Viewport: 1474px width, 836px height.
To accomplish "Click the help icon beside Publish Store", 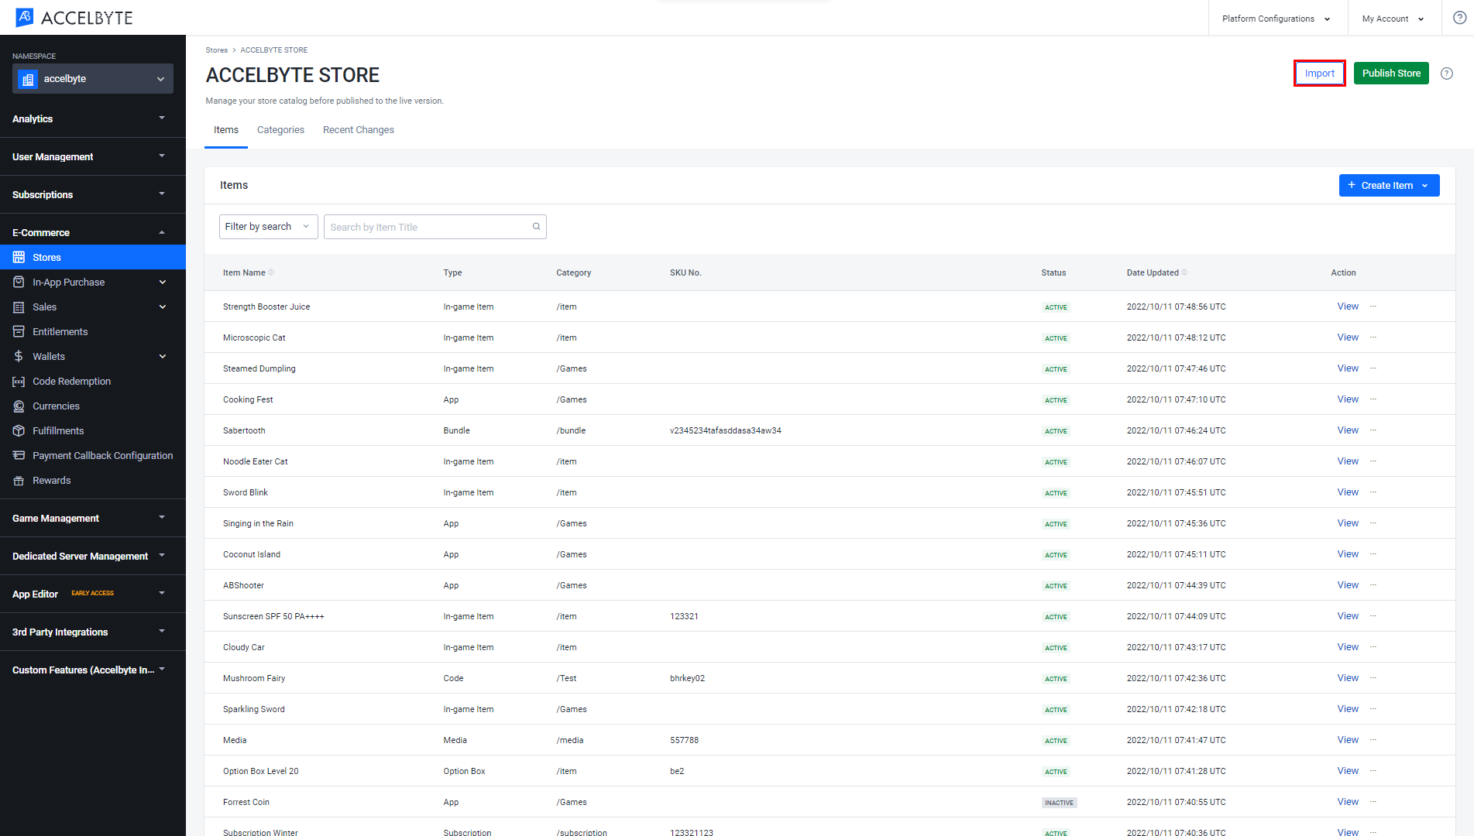I will [x=1446, y=74].
